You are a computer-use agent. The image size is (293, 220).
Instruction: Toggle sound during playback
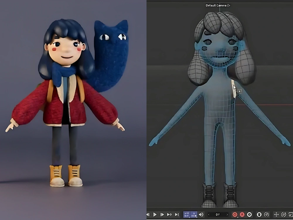click(x=201, y=214)
